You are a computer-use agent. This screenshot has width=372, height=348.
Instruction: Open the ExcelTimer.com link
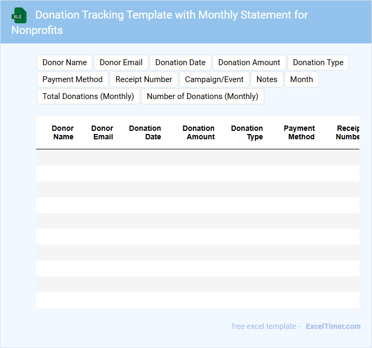(x=333, y=326)
